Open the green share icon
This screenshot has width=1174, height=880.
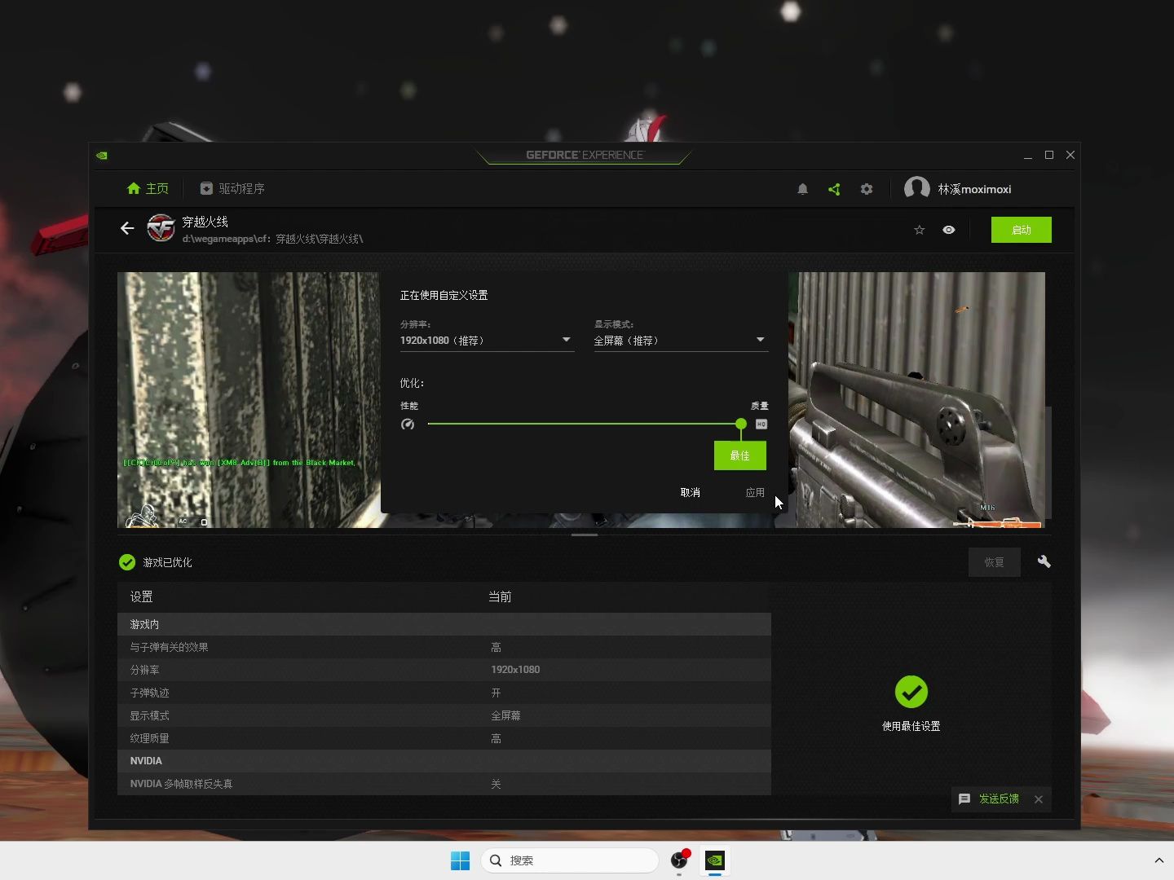[x=834, y=189]
